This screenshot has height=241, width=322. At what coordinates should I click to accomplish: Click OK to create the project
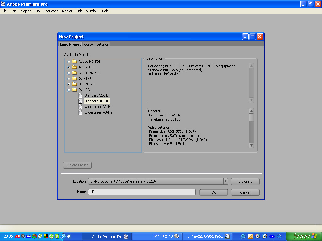[x=214, y=192]
